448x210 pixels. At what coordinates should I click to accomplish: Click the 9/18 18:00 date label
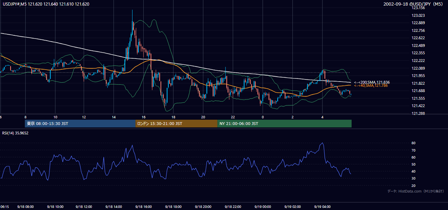click(x=174, y=207)
